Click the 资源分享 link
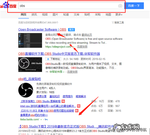The image size is (150, 135). pos(42,96)
